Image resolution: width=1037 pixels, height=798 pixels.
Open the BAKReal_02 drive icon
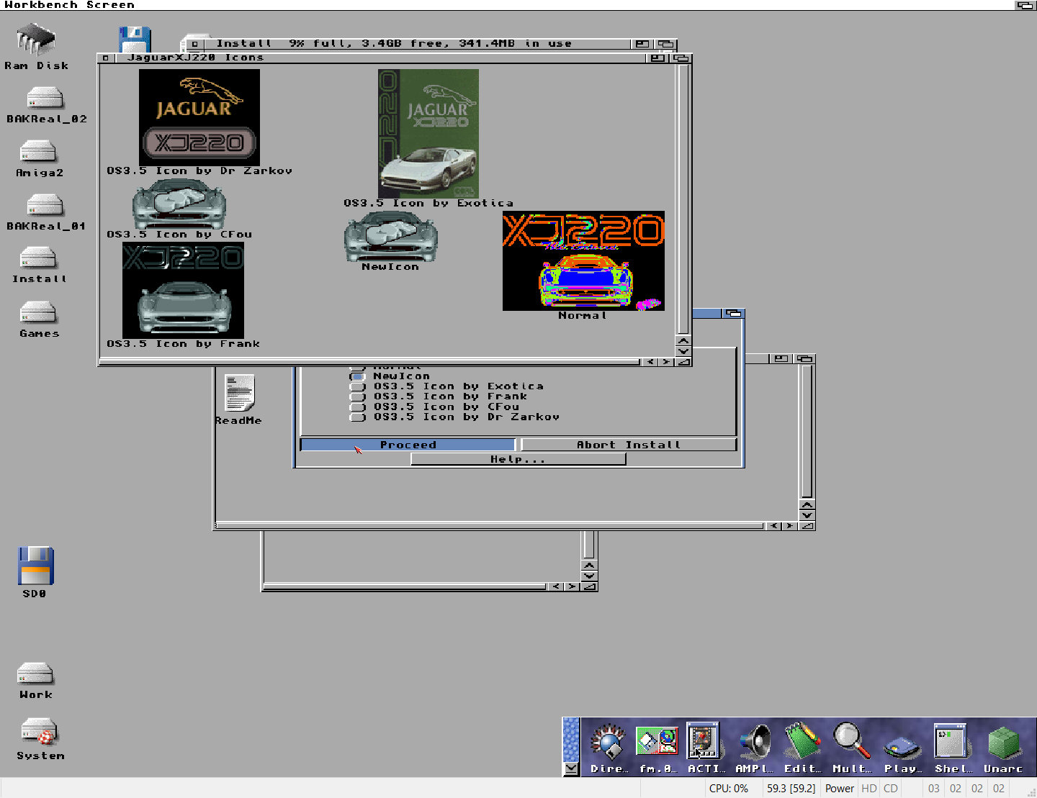pyautogui.click(x=45, y=98)
